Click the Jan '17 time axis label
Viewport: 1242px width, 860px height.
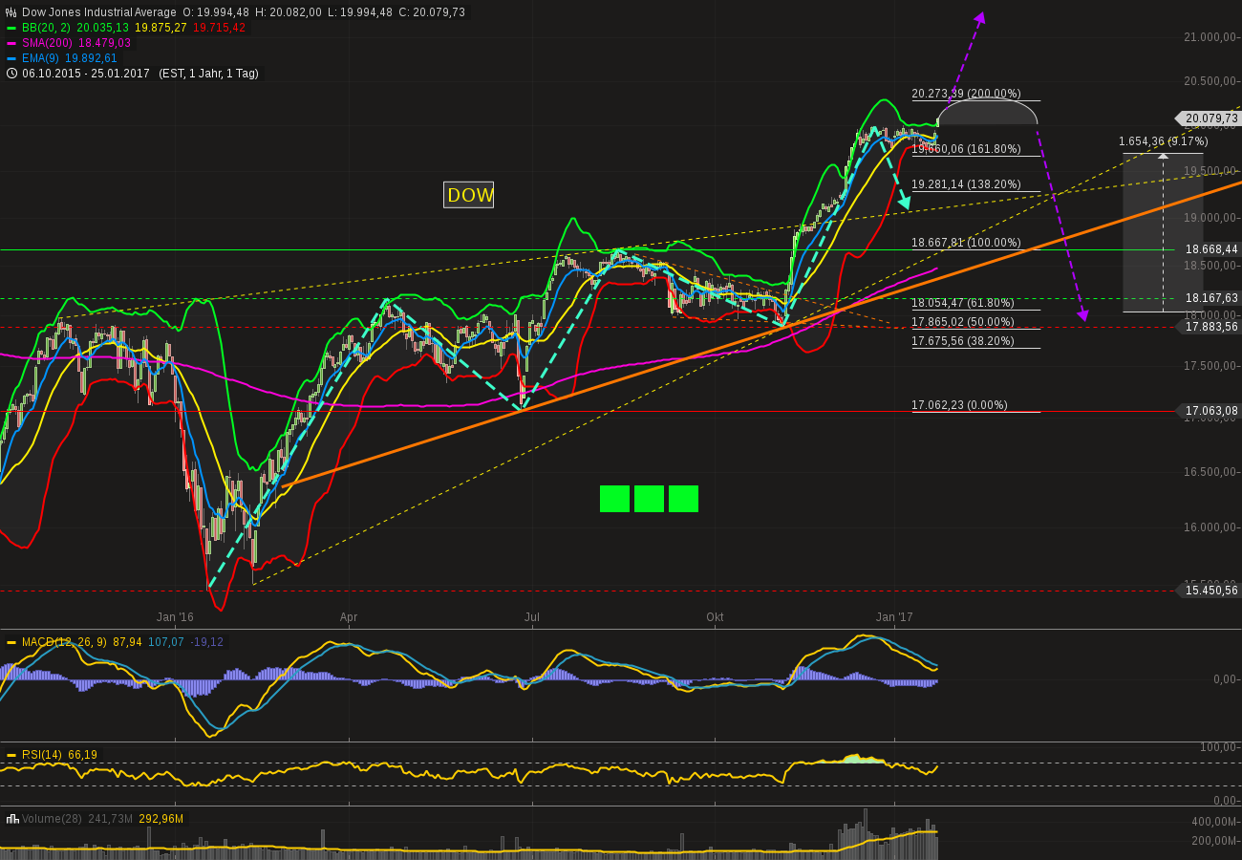(x=894, y=617)
